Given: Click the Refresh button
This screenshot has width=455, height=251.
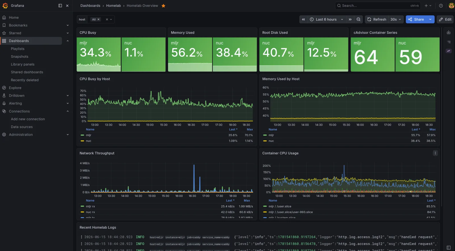Looking at the screenshot, I should coord(377,20).
